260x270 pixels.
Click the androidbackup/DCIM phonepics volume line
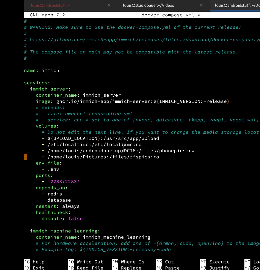pyautogui.click(x=118, y=151)
